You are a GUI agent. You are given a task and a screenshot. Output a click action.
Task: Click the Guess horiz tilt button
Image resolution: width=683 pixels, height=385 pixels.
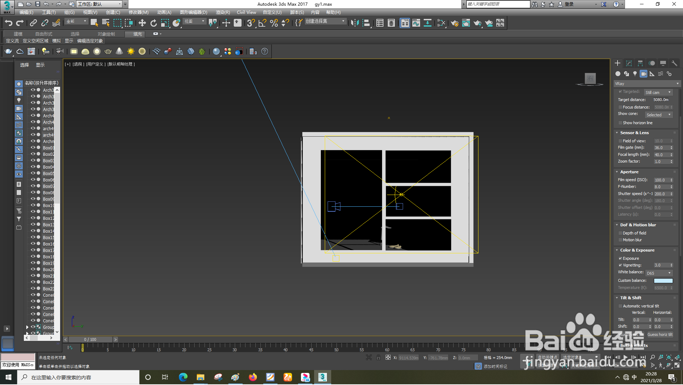click(x=660, y=335)
